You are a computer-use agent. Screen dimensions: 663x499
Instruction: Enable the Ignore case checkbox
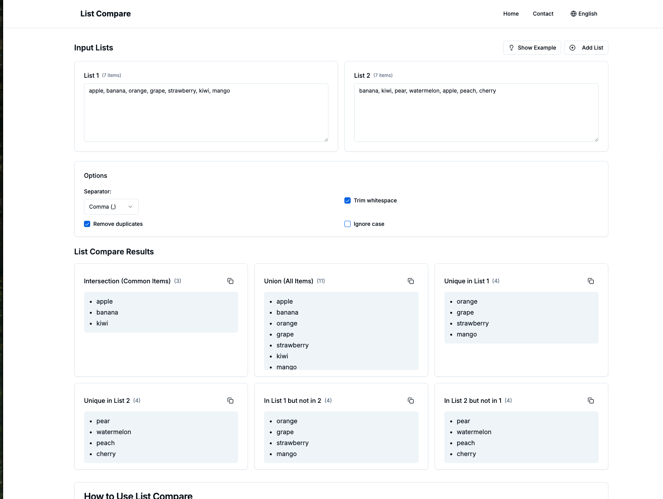(348, 224)
